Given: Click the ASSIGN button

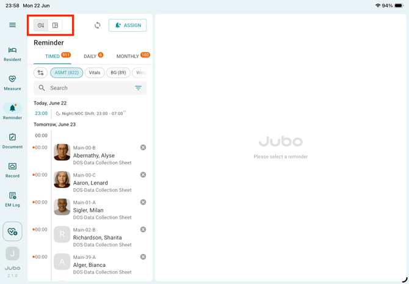Looking at the screenshot, I should [x=128, y=25].
